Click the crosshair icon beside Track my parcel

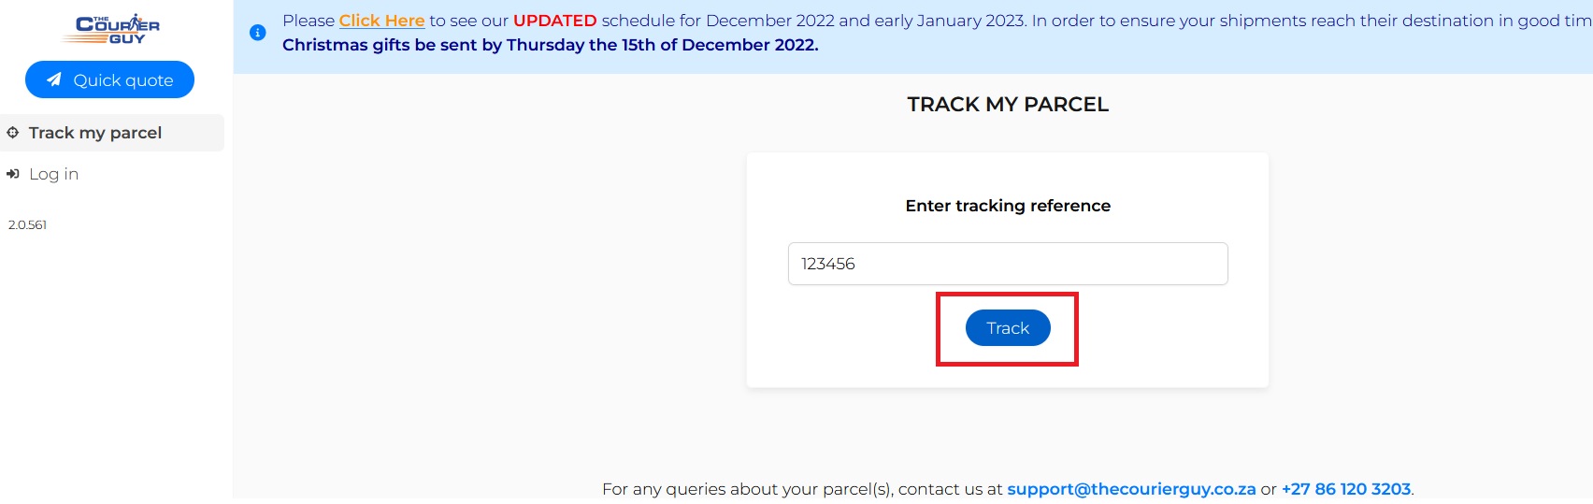point(13,133)
